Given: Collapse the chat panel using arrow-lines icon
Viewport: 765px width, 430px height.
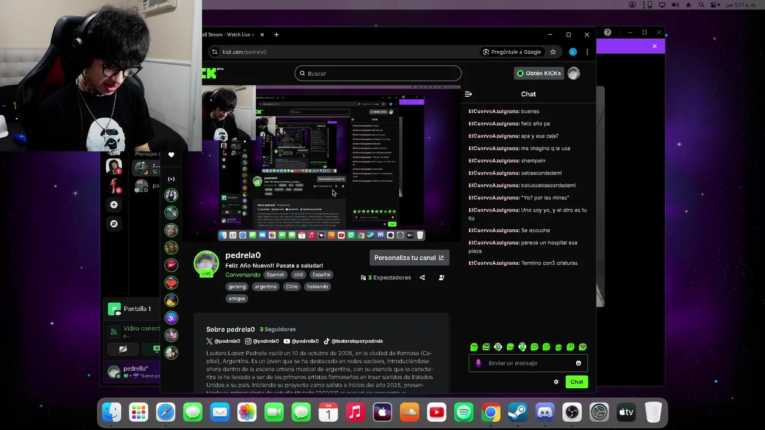Looking at the screenshot, I should click(x=469, y=94).
